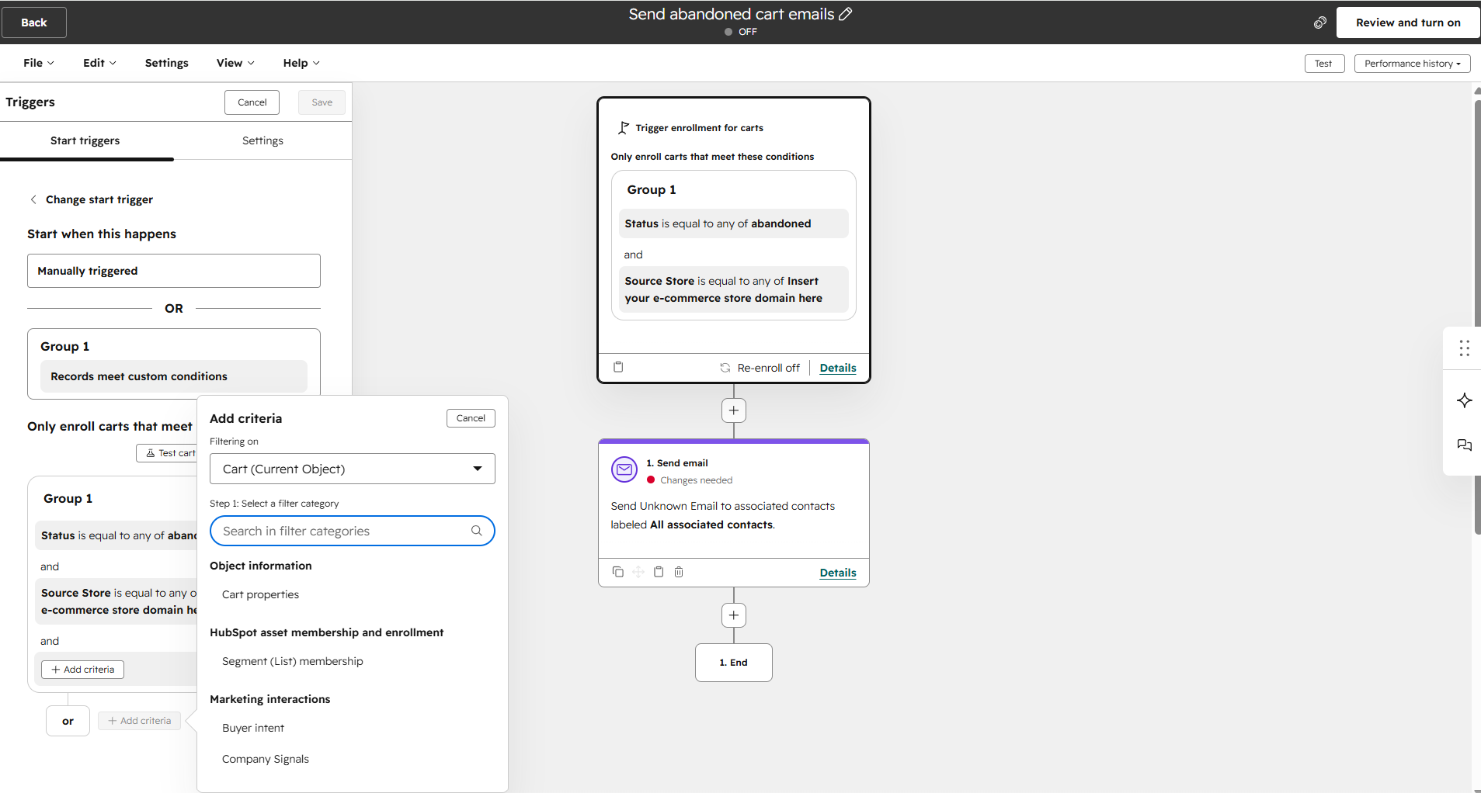Open the Settings menu item
The width and height of the screenshot is (1481, 793).
(x=166, y=63)
